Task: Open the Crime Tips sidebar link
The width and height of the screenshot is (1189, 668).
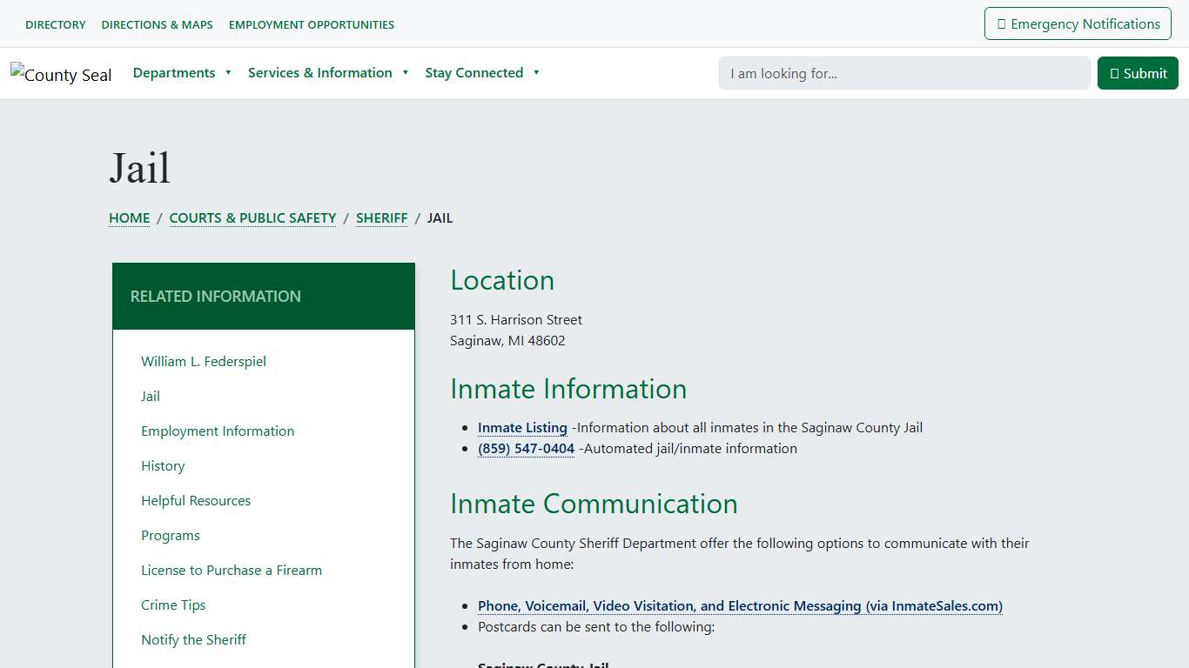Action: coord(173,605)
